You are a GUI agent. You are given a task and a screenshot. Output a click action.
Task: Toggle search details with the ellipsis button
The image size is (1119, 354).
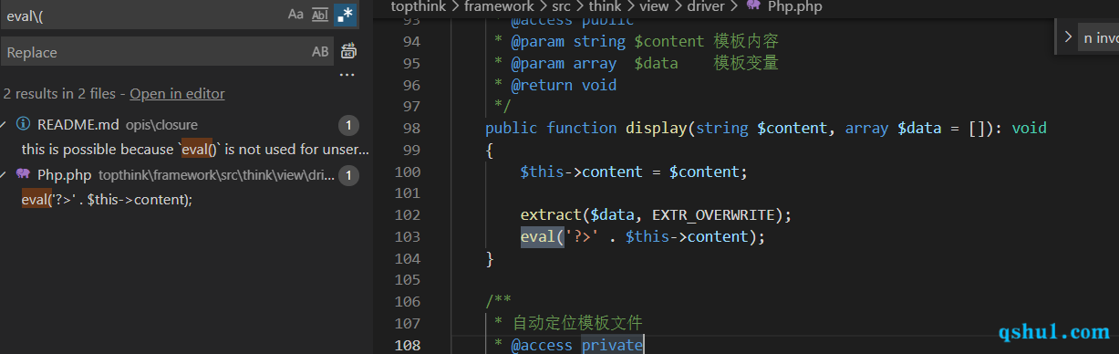[347, 76]
